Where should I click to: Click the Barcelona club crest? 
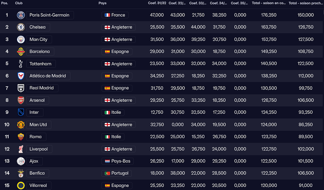pyautogui.click(x=21, y=51)
